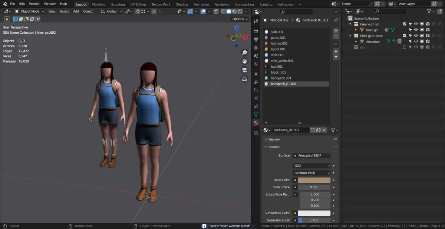Screen dimensions: 445x229
Task: Open the Outliner filter dropdown
Action: (x=430, y=11)
